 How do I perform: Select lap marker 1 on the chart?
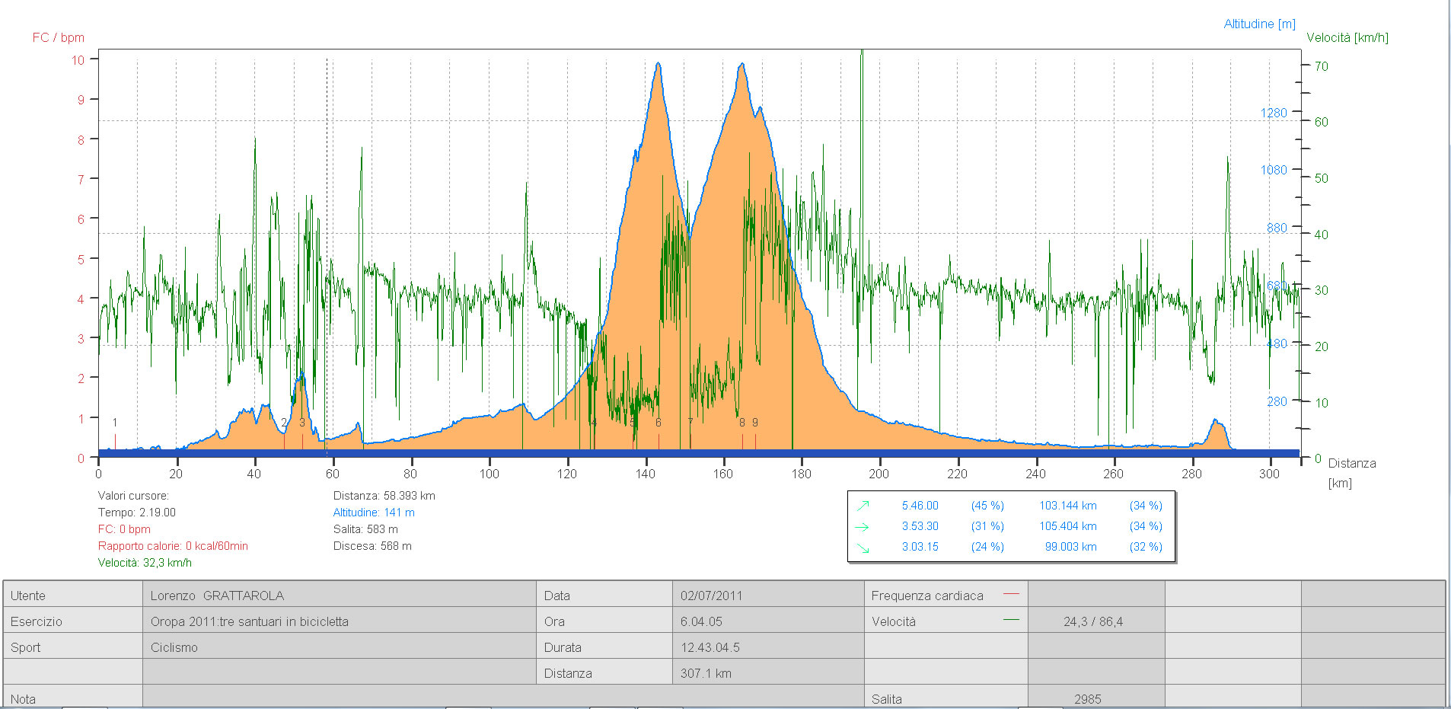coord(115,423)
